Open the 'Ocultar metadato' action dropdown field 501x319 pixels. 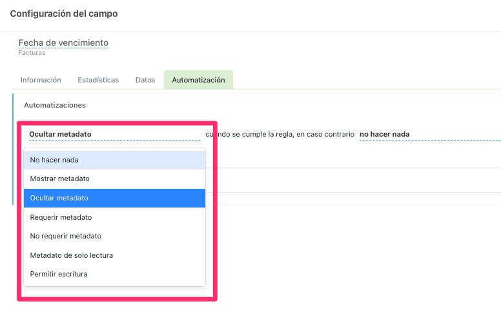pos(114,134)
